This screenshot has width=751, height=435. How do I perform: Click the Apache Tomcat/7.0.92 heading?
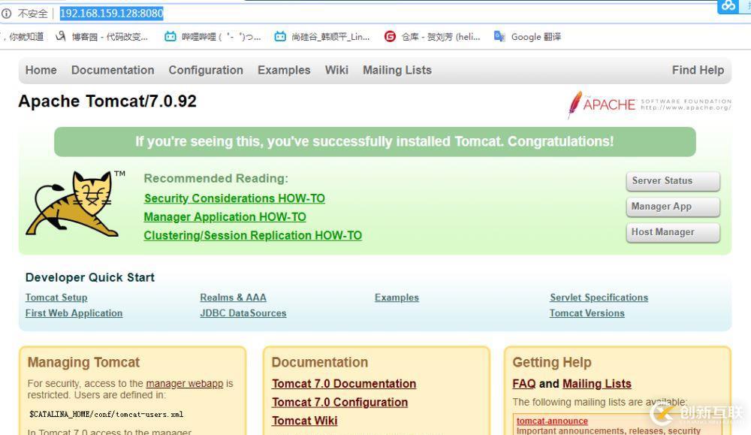click(107, 101)
